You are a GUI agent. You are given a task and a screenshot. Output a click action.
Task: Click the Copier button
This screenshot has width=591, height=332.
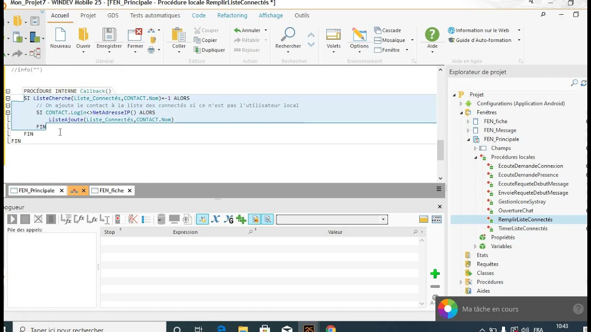[x=205, y=40]
